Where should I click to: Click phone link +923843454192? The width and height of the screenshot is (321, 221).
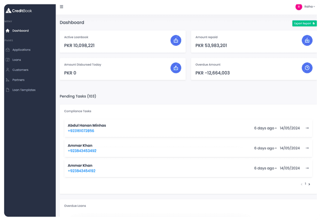(81, 171)
